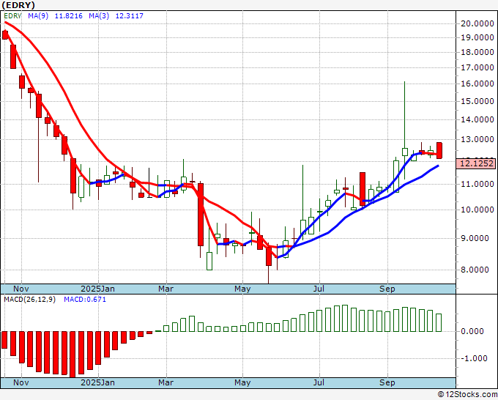This screenshot has width=498, height=400.
Task: Click 2025Jan on the price chart date axis
Action: pos(98,289)
